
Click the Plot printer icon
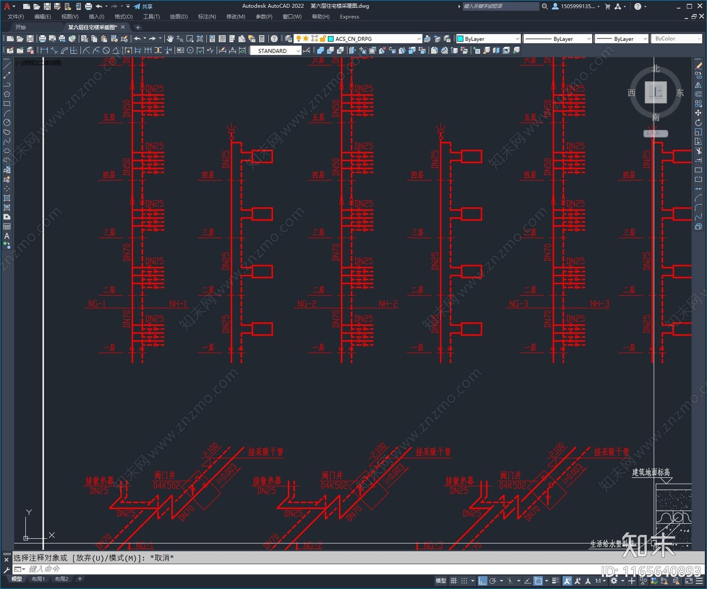42,39
